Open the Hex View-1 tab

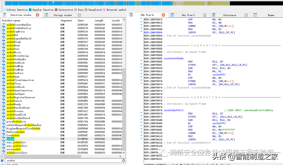click(x=188, y=15)
